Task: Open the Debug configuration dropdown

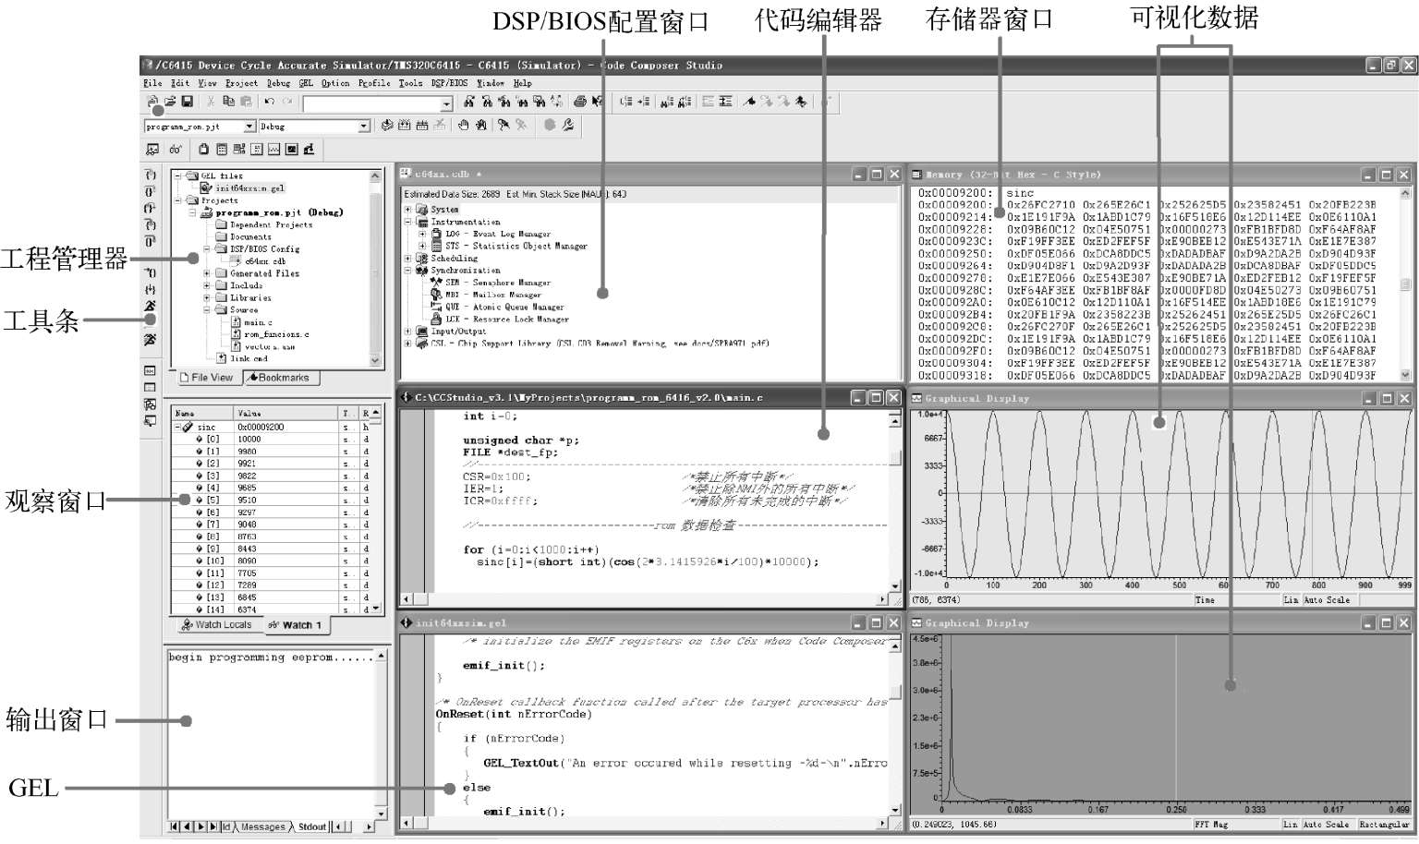Action: point(364,127)
